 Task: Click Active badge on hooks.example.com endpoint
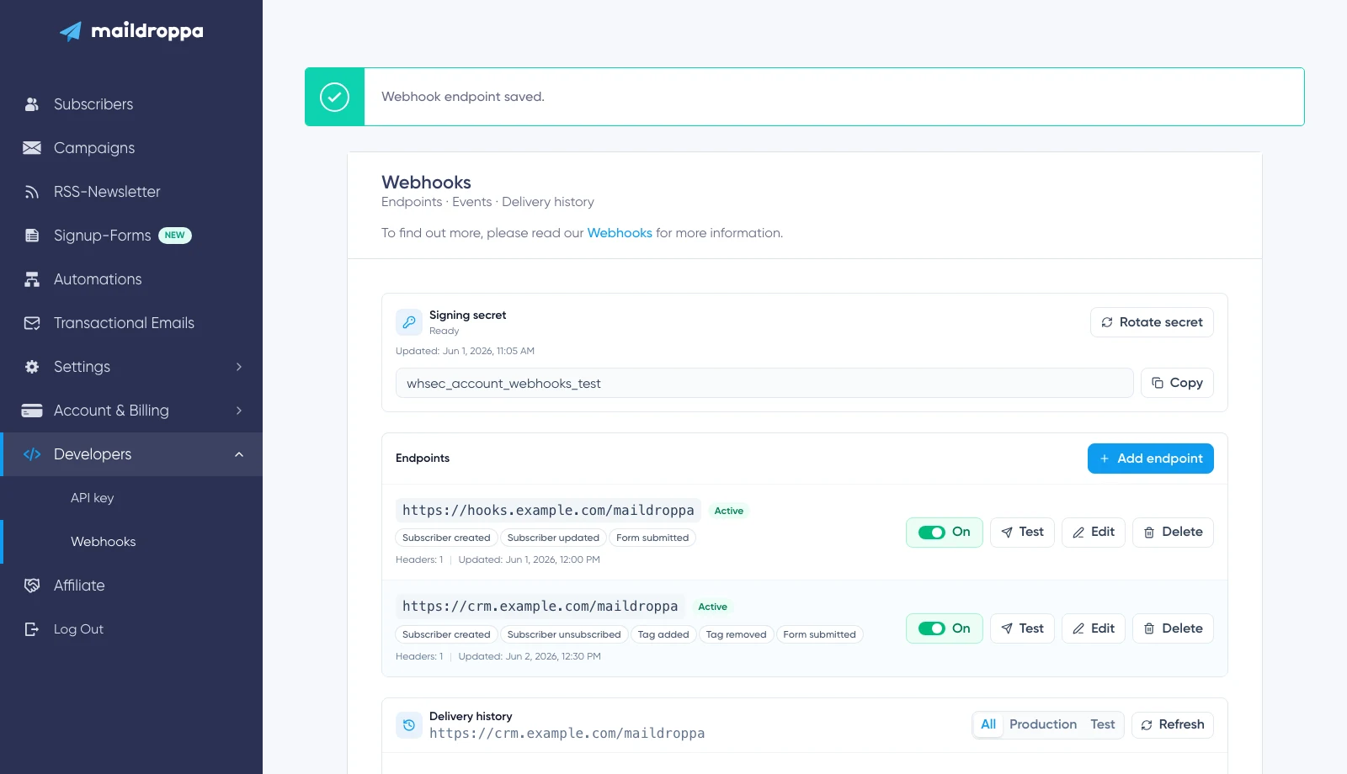pyautogui.click(x=729, y=511)
